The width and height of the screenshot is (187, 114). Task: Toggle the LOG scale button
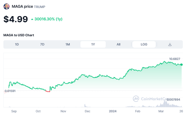pos(144,44)
